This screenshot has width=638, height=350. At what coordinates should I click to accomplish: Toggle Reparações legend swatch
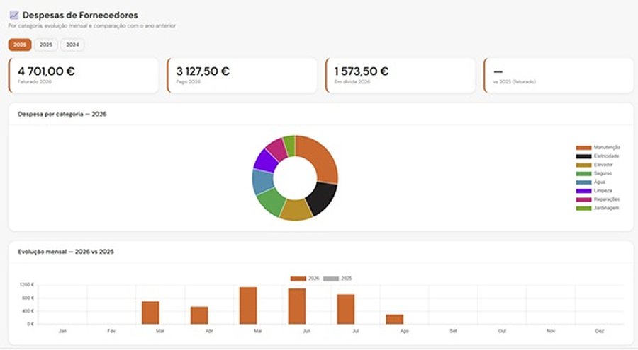pyautogui.click(x=583, y=199)
